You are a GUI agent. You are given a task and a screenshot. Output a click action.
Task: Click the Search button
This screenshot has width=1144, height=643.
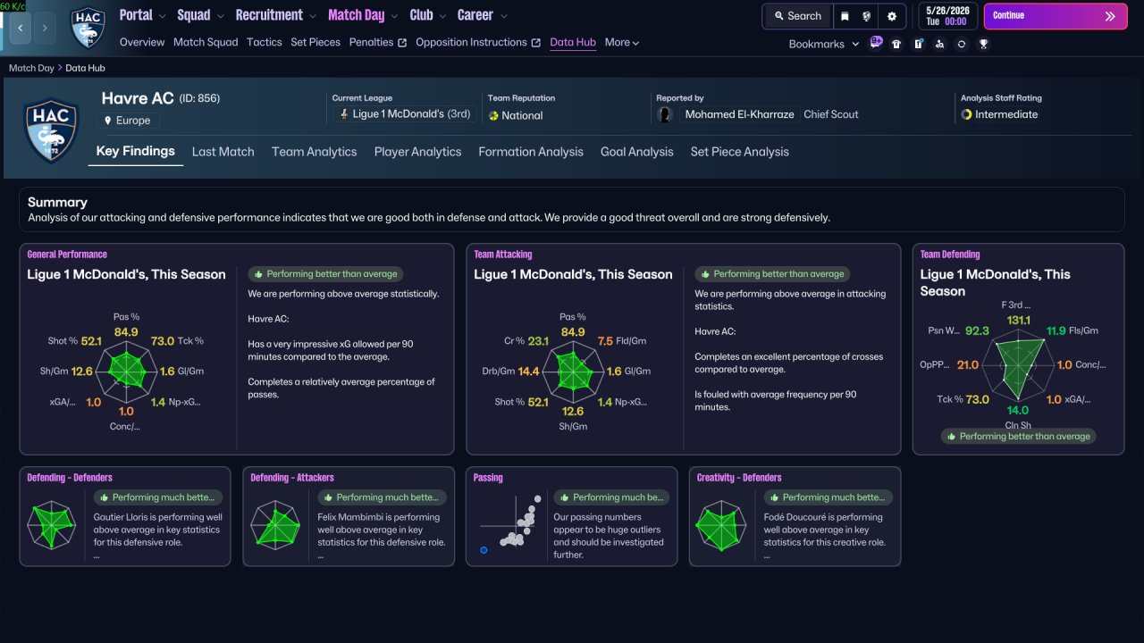[797, 16]
